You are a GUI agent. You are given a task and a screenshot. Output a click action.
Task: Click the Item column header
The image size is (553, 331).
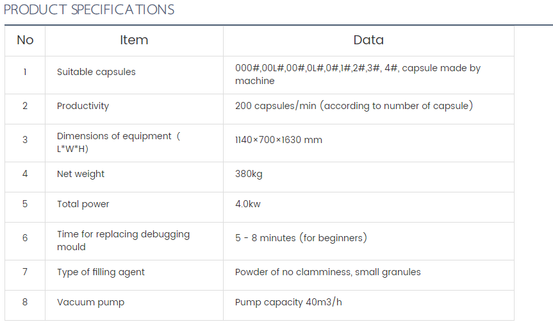coord(134,40)
